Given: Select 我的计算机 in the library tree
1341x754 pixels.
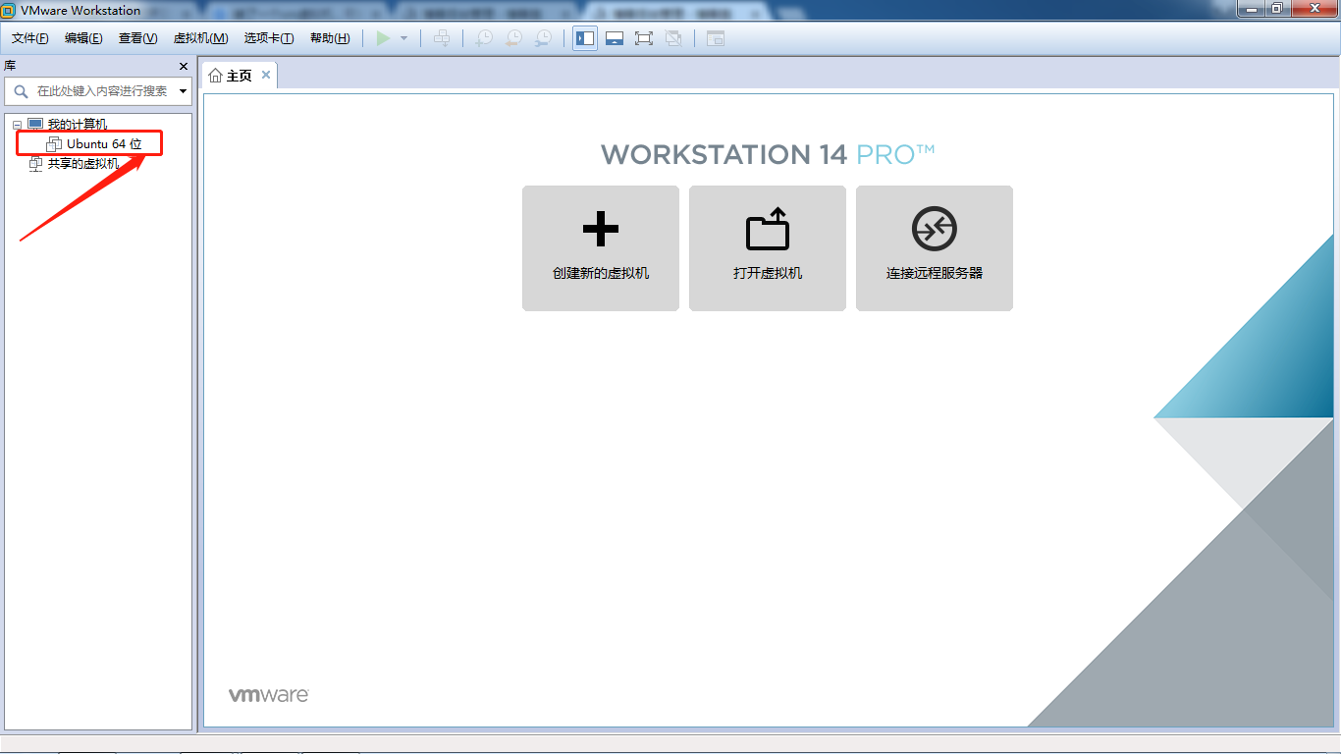Looking at the screenshot, I should tap(78, 125).
